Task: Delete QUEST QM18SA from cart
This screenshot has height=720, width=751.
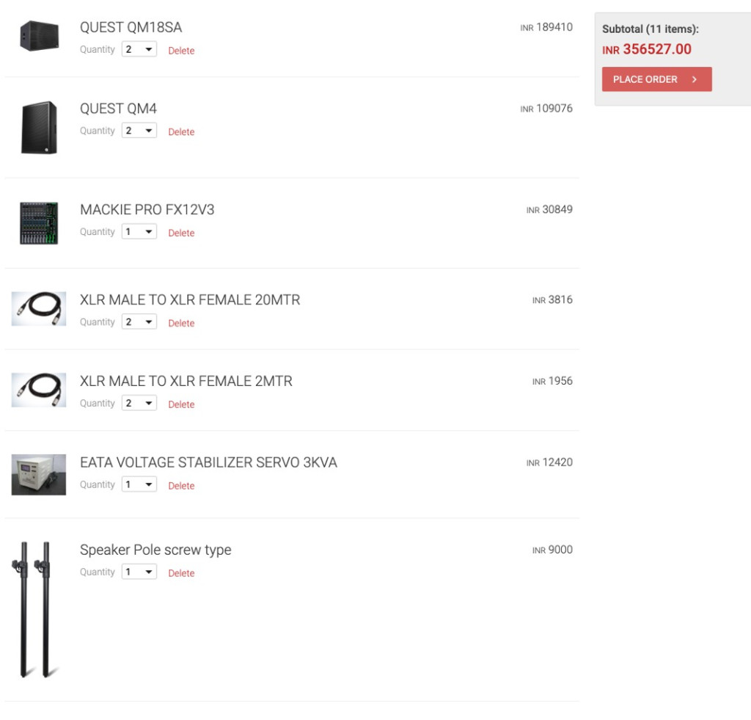Action: pyautogui.click(x=181, y=51)
